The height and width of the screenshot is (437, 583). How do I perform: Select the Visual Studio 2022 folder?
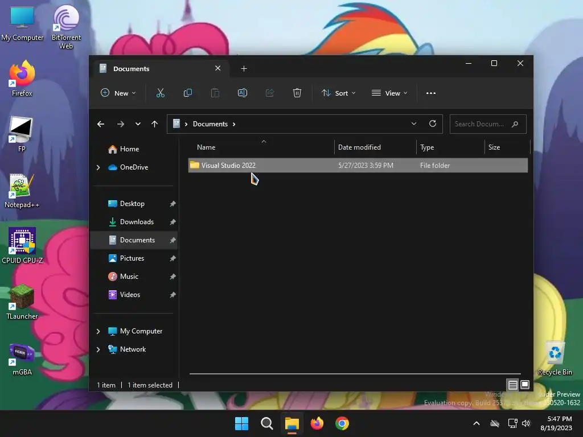(x=358, y=166)
